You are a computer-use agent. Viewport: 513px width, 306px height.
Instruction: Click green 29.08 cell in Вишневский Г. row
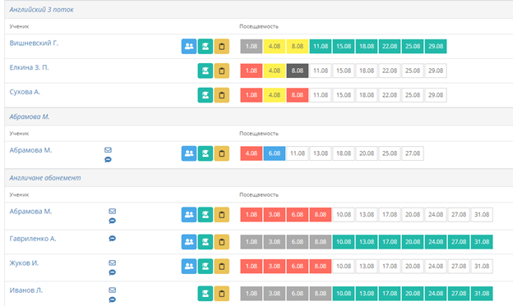pyautogui.click(x=436, y=47)
